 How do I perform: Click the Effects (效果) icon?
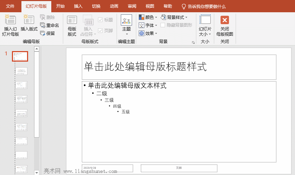click(142, 33)
